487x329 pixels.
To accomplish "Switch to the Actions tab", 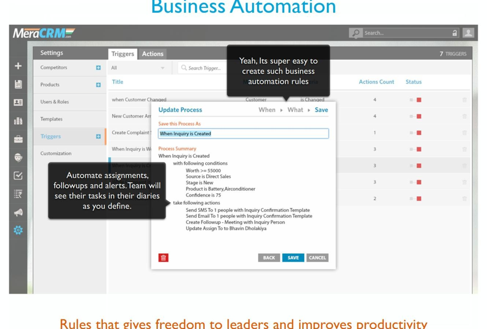I will pos(153,54).
